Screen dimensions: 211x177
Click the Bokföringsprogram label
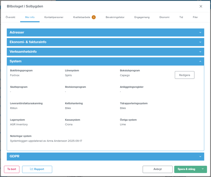(21, 70)
